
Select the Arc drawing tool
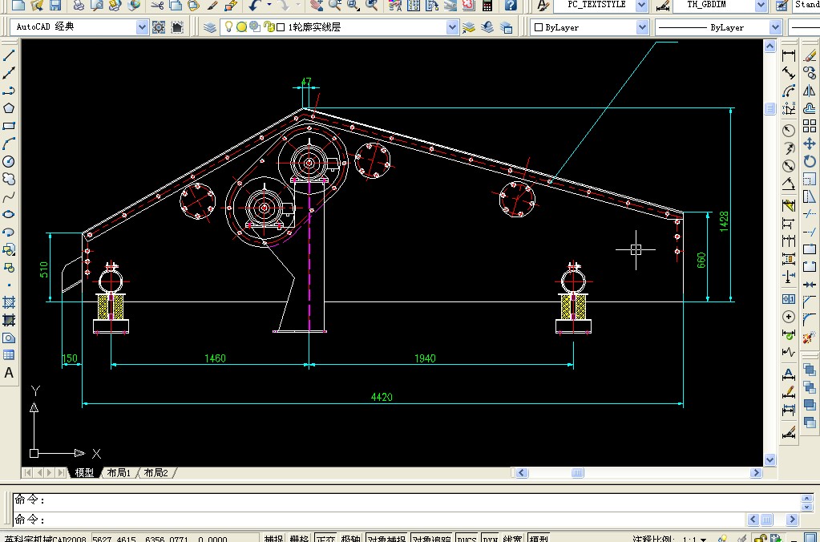click(x=9, y=144)
